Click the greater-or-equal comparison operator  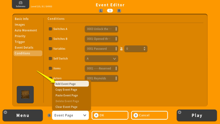(121, 49)
